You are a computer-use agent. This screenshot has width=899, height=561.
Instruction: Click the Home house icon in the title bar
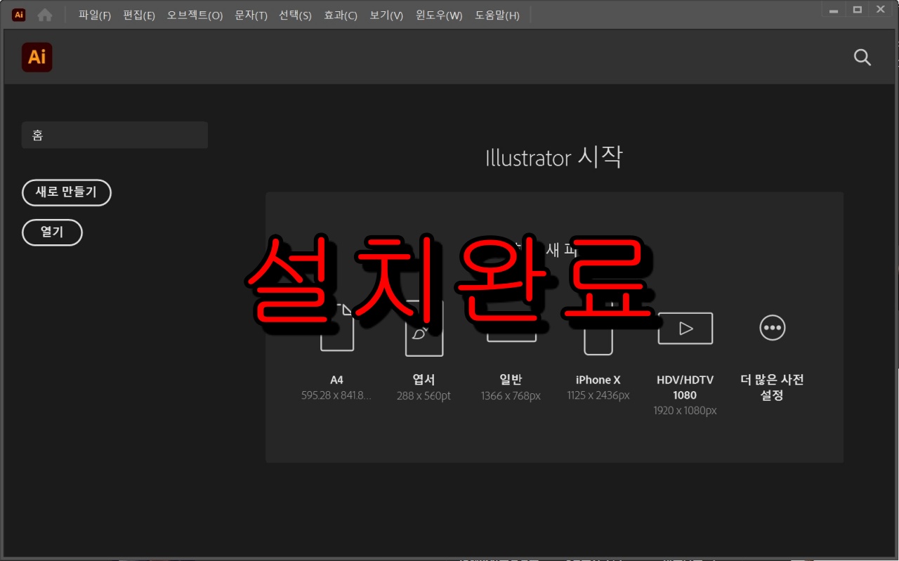(44, 14)
